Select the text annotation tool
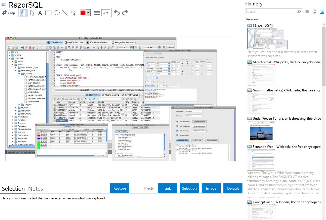The width and height of the screenshot is (326, 220). pos(40,13)
